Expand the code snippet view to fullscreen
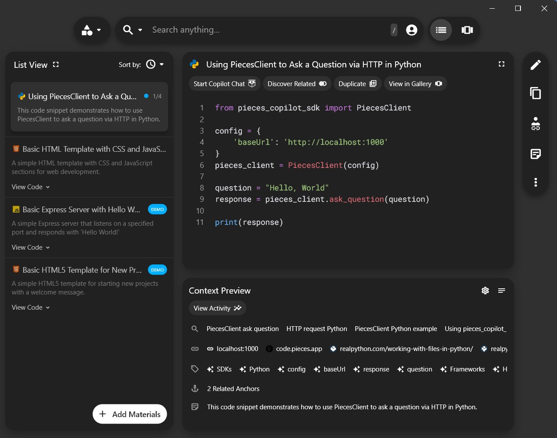The width and height of the screenshot is (557, 438). tap(501, 64)
